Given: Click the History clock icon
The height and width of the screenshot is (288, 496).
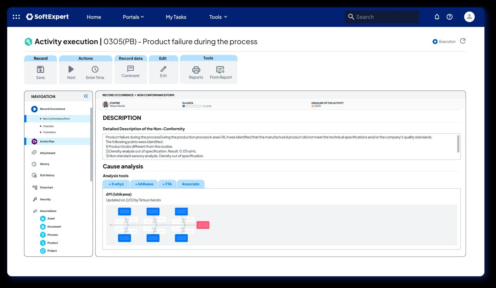Looking at the screenshot, I should [34, 164].
